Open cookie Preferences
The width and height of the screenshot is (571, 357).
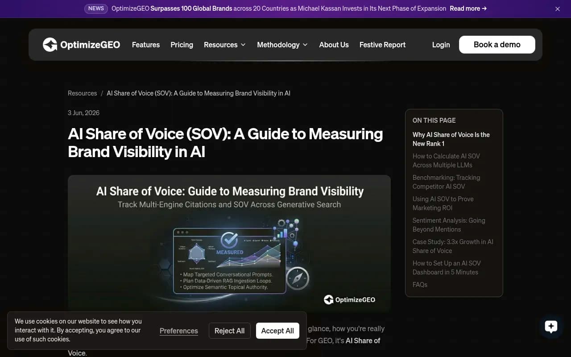pyautogui.click(x=179, y=331)
